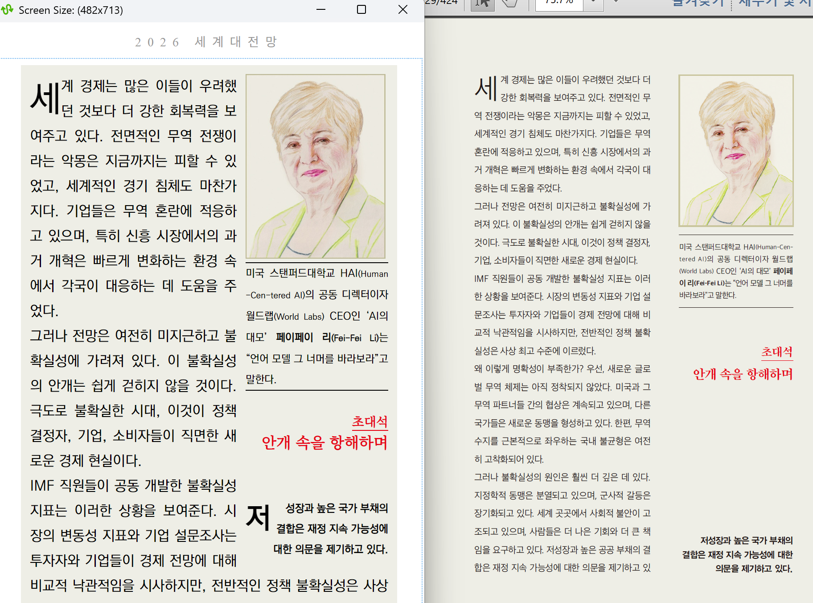
Task: Click the underlined 초대석 label in PDF page
Action: pos(777,352)
